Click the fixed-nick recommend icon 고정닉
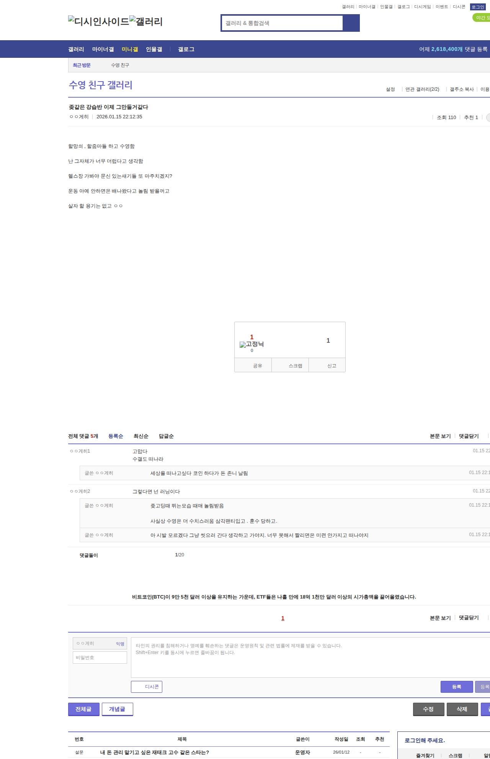Screen dimensions: 490x759 (252, 344)
